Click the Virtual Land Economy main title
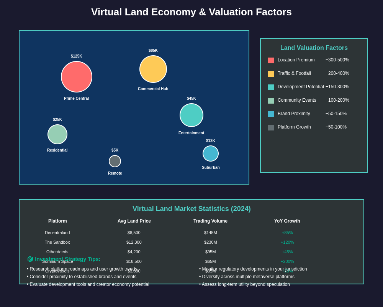 point(191,12)
